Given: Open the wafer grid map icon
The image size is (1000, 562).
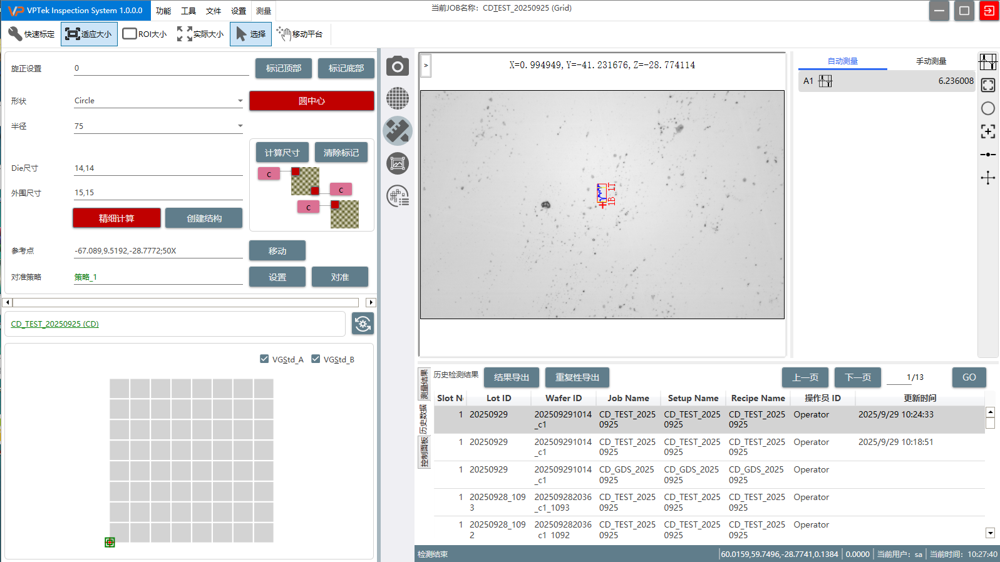Looking at the screenshot, I should click(x=397, y=98).
